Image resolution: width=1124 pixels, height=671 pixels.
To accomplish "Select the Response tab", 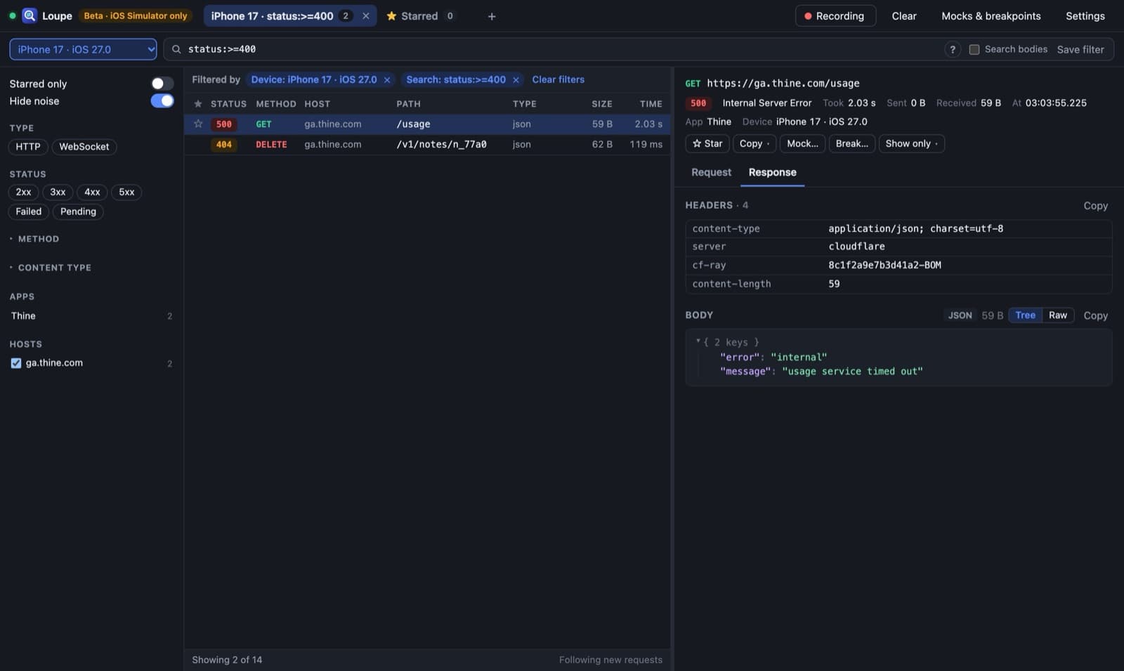I will 772,172.
